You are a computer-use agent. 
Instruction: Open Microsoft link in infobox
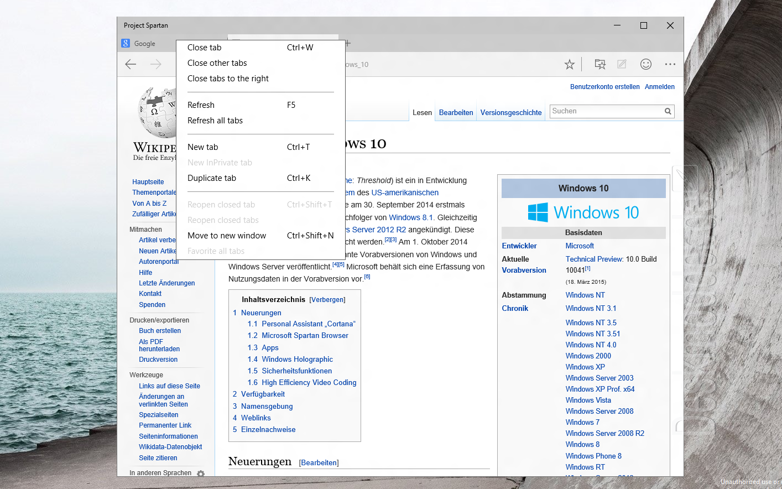pos(580,246)
